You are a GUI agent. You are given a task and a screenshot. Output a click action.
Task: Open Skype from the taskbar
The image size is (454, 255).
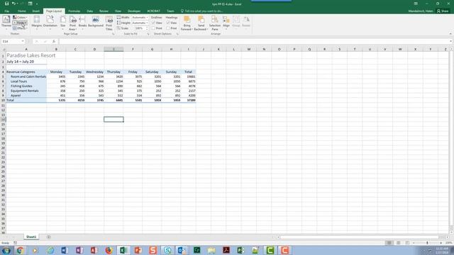167,250
